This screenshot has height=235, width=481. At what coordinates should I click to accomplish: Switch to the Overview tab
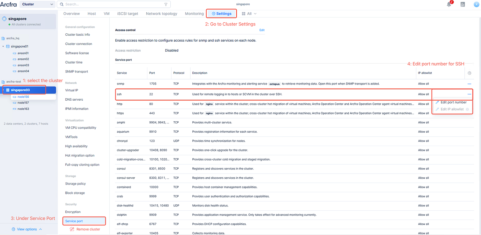point(71,14)
